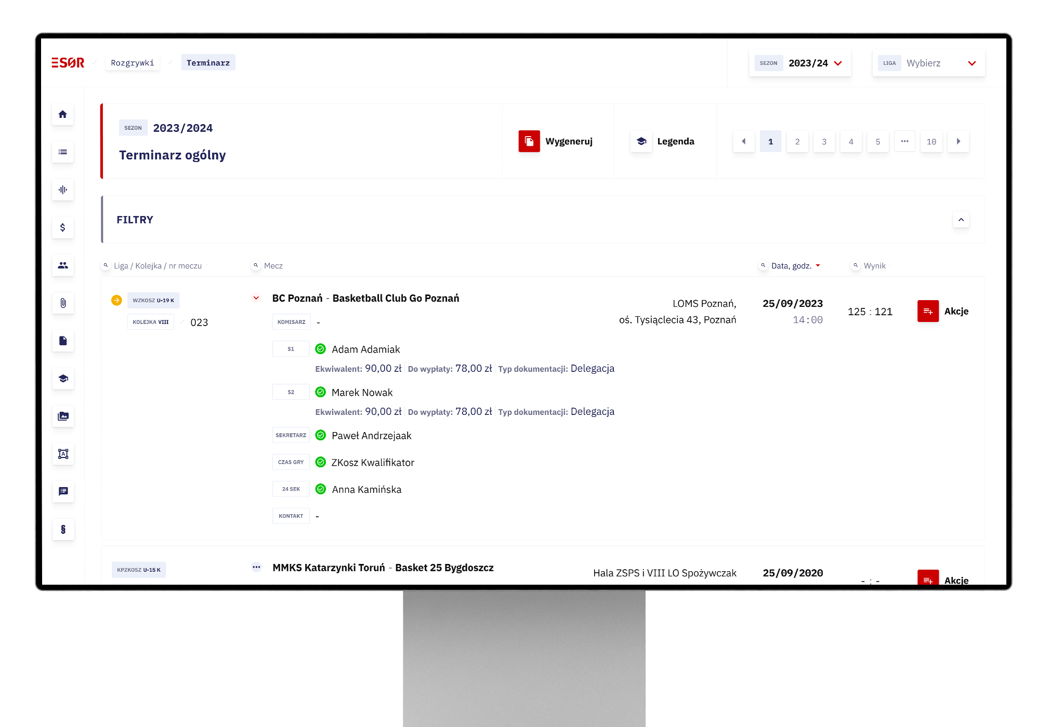Screen dimensions: 1050x727
Task: Collapse the FILTRY panel
Action: [x=961, y=220]
